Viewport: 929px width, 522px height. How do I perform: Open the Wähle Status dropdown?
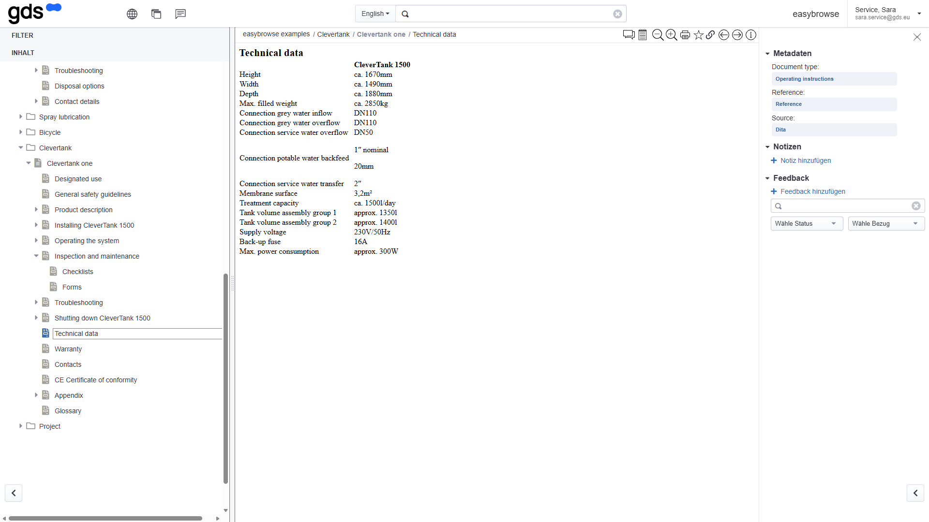point(807,223)
